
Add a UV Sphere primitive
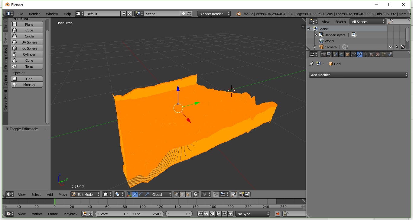click(x=27, y=42)
